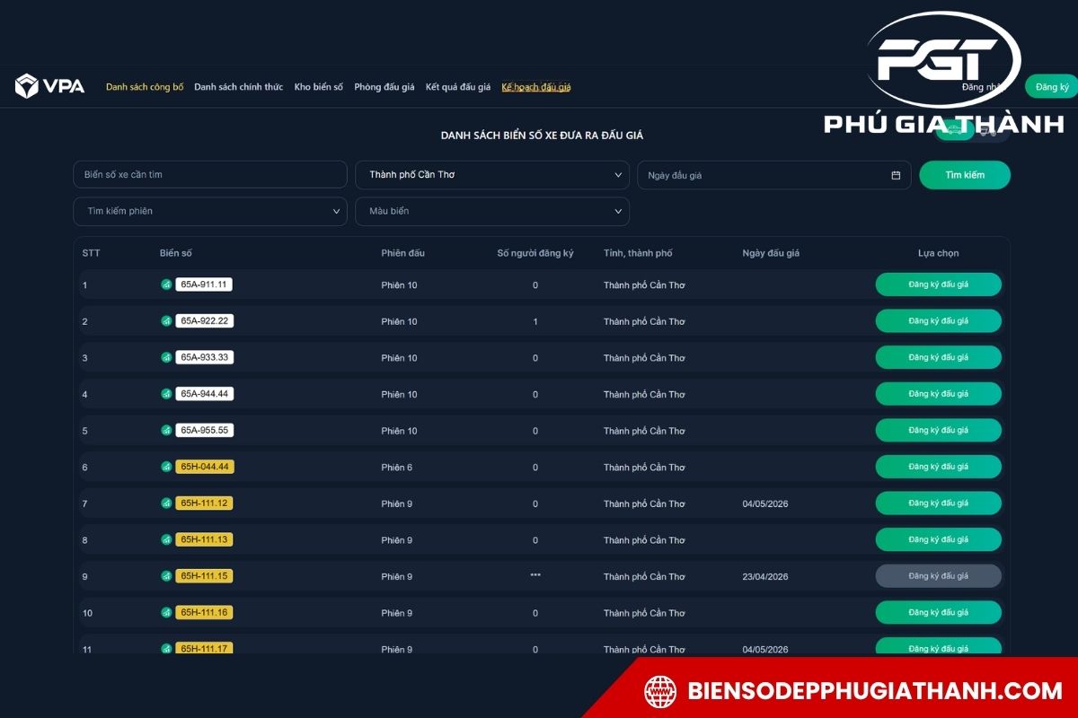Click the green icon beside plate 65A-911.11
This screenshot has height=718, width=1078.
166,285
